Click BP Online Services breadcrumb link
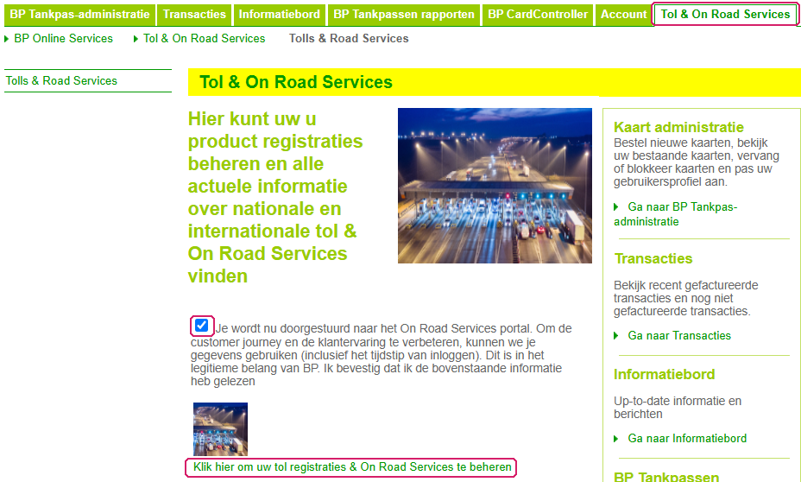The width and height of the screenshot is (801, 482). coord(63,38)
